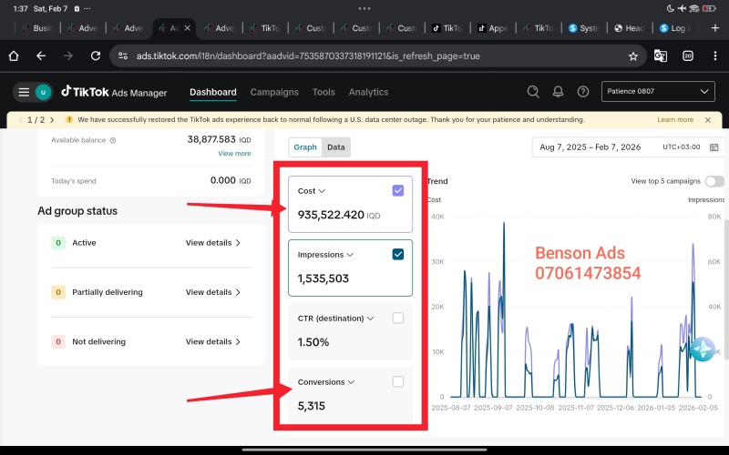Screen dimensions: 729x455
Task: Click the 2025-11-07 axis date label
Action: click(576, 408)
